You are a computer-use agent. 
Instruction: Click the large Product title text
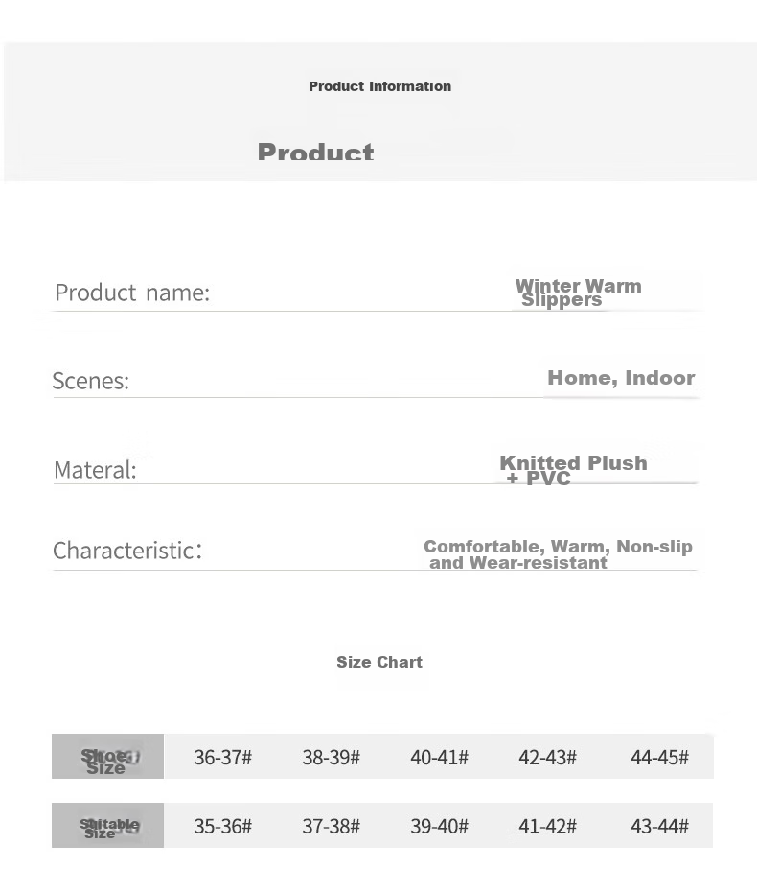[x=315, y=151]
